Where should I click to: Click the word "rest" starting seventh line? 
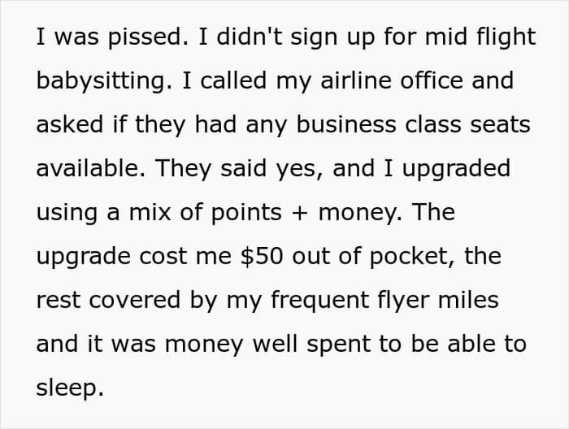[x=58, y=301]
